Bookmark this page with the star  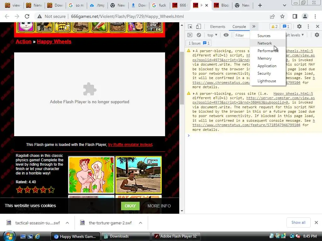click(x=282, y=16)
